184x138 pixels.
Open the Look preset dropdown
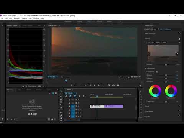pos(179,43)
